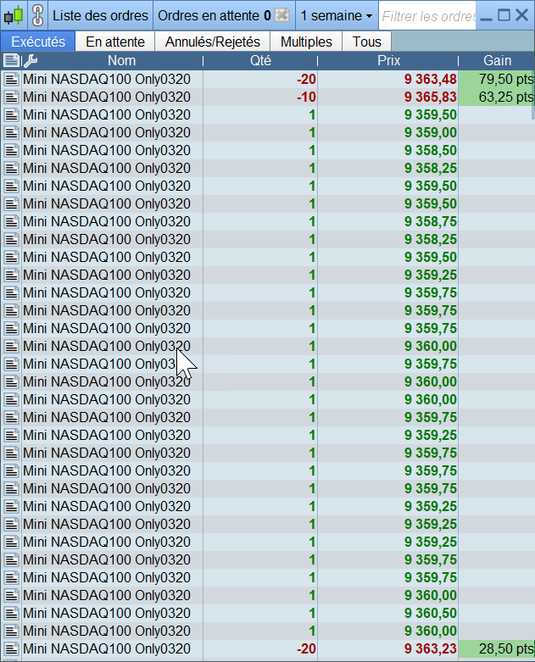Select order name in the 9 365,83 row
Image resolution: width=535 pixels, height=662 pixels.
(x=107, y=97)
